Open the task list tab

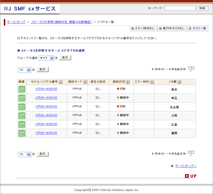coord(199,28)
